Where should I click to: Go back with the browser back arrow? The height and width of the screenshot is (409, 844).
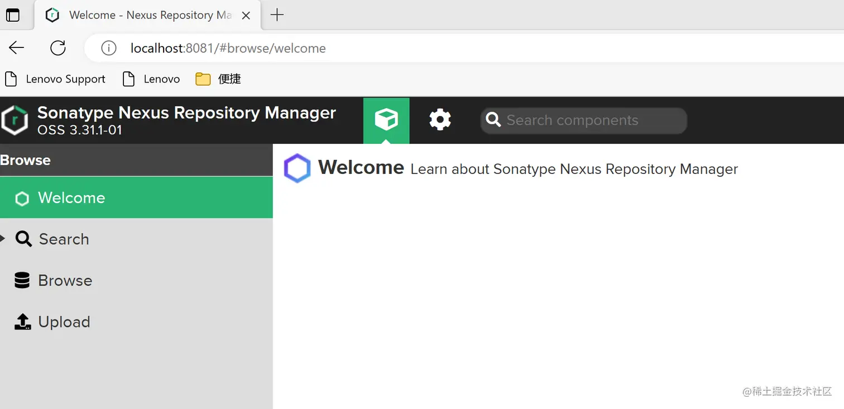click(x=17, y=48)
